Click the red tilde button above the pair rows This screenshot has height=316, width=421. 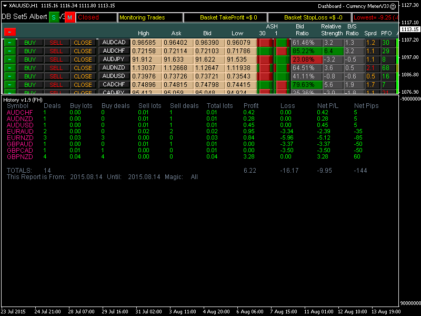[x=10, y=32]
